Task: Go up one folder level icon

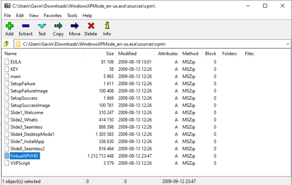Action: (x=6, y=44)
